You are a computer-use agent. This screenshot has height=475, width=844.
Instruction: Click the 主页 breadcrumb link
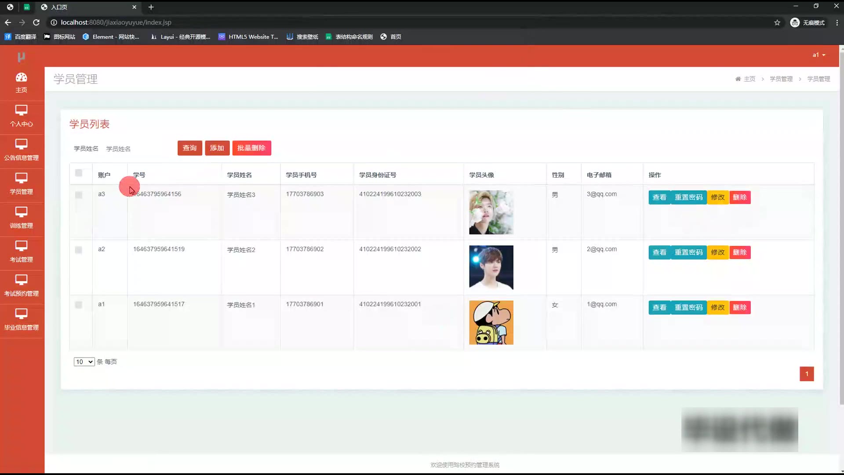[x=749, y=79]
